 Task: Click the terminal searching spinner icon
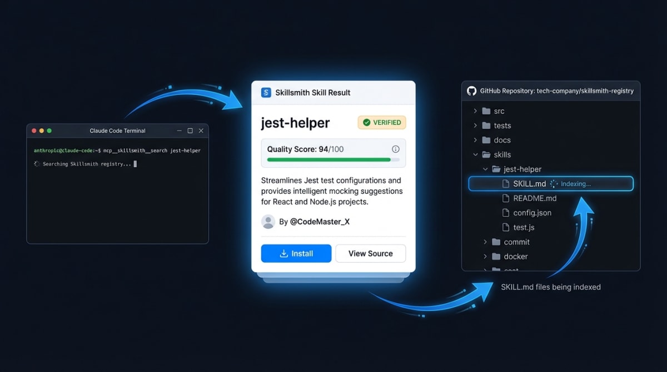point(37,164)
